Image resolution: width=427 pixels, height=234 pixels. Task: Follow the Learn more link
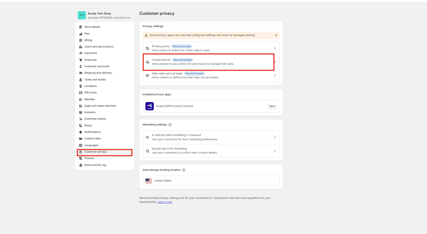(x=165, y=202)
